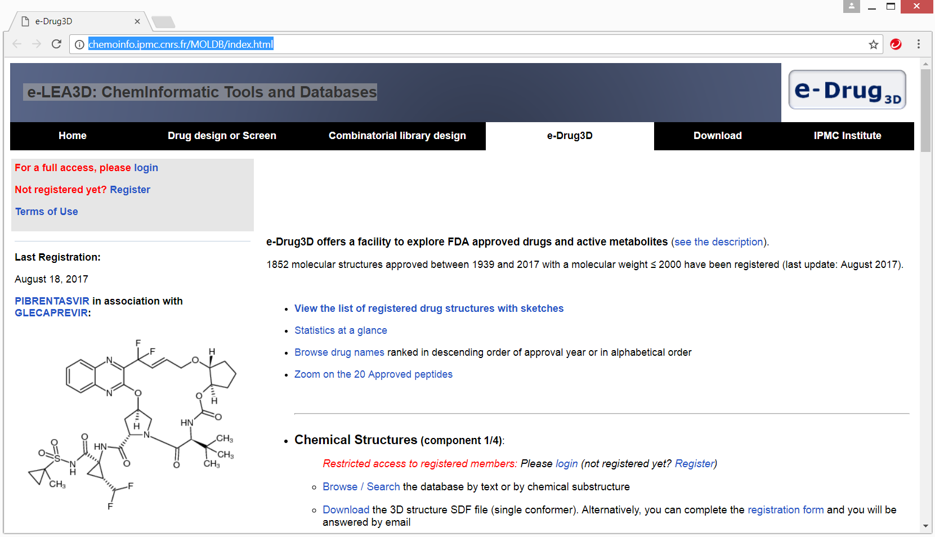Click the browser back arrow

17,44
